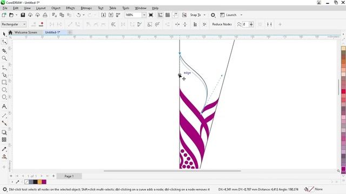Select the Untitled-1 document tab
The height and width of the screenshot is (194, 346).
pos(52,32)
